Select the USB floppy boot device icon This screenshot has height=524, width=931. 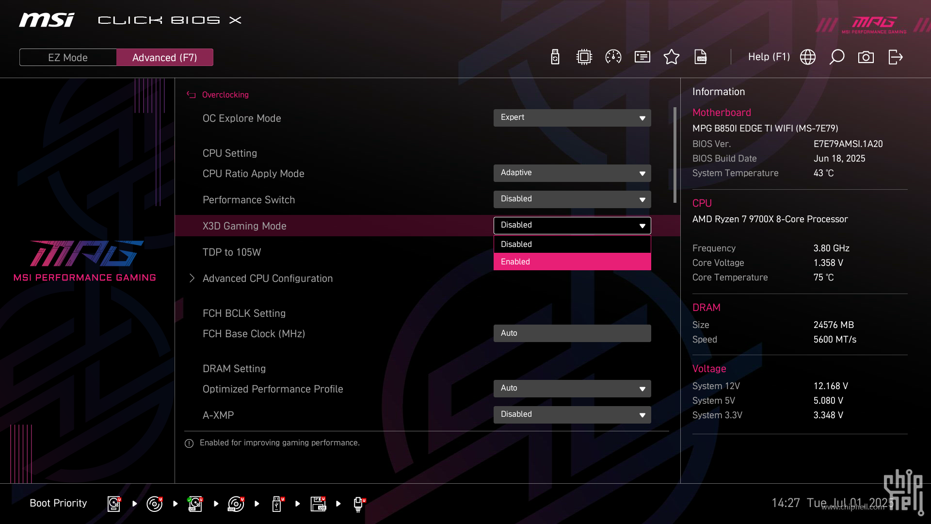pyautogui.click(x=318, y=504)
